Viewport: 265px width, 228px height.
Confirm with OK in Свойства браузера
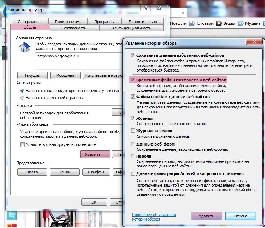point(94,202)
